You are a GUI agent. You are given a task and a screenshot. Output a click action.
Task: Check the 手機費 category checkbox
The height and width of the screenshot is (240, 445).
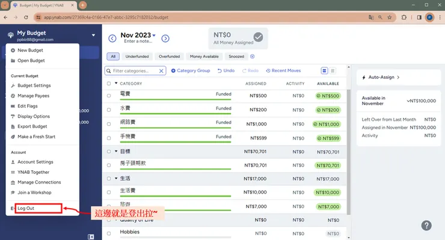click(x=109, y=138)
